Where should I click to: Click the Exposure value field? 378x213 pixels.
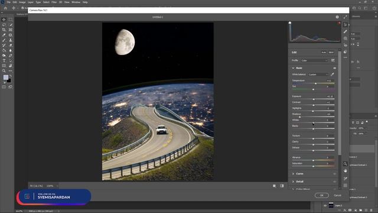tap(330, 96)
